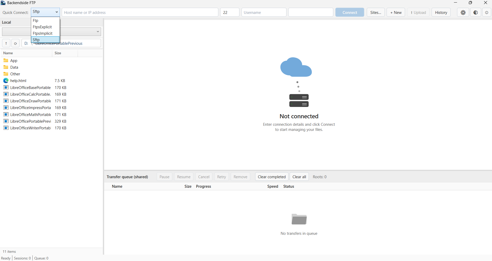Open the History button
This screenshot has height=261, width=492.
pyautogui.click(x=441, y=12)
